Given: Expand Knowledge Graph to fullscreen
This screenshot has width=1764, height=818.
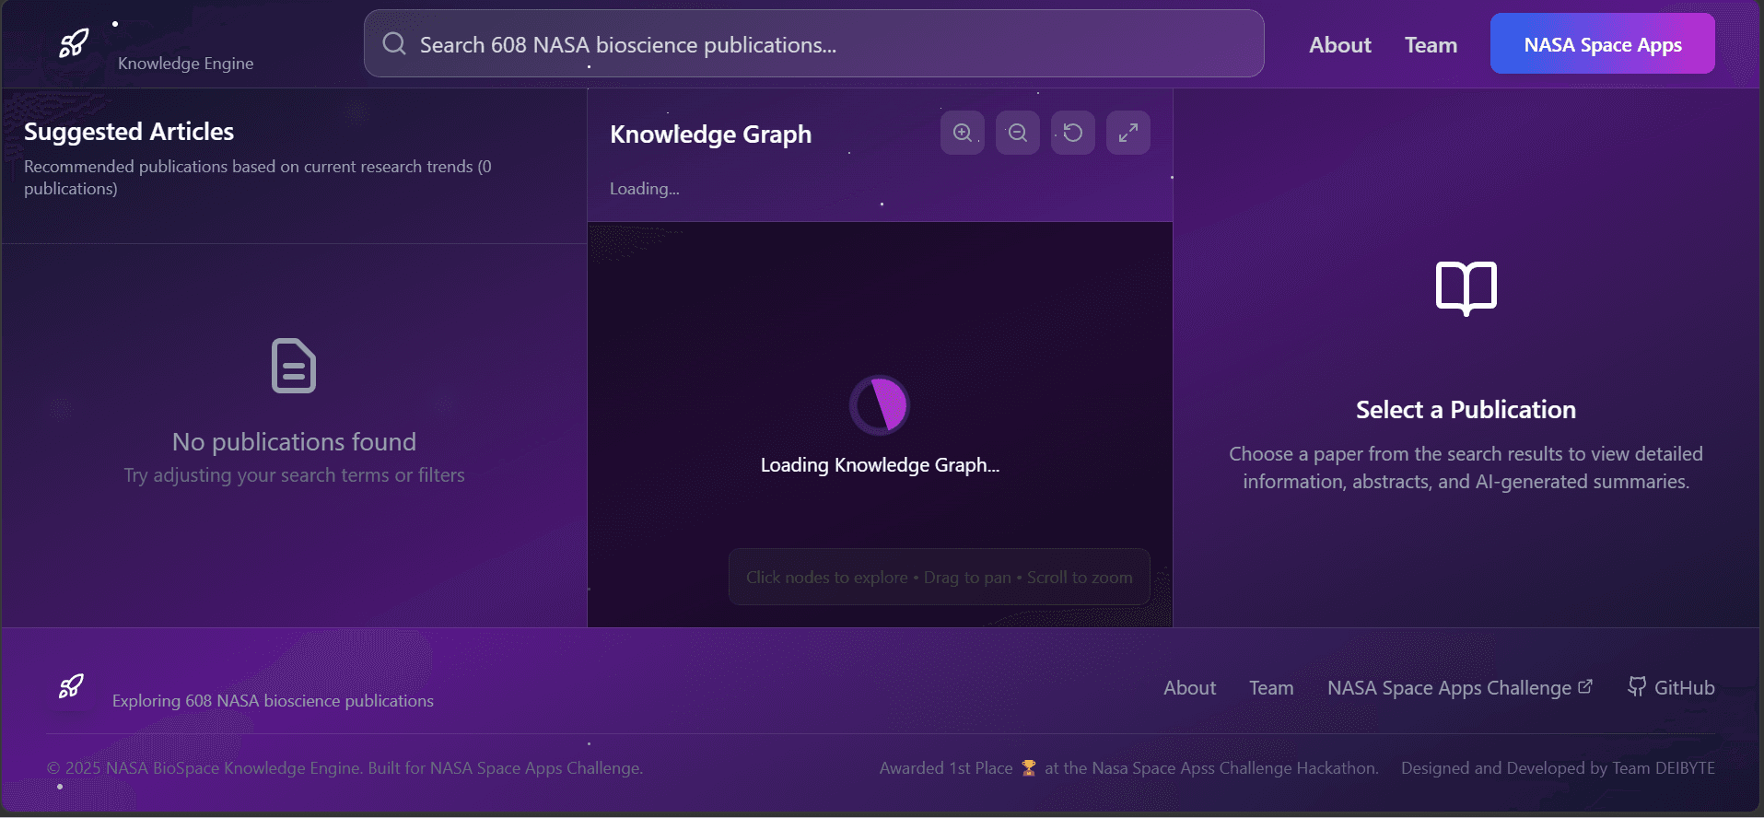Looking at the screenshot, I should pos(1128,133).
